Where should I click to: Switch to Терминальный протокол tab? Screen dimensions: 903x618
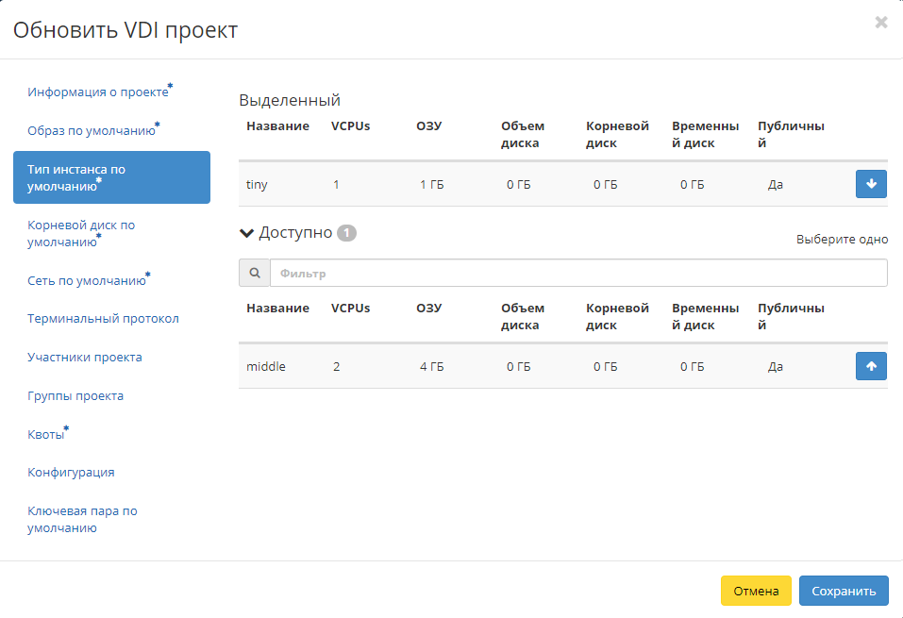[103, 319]
